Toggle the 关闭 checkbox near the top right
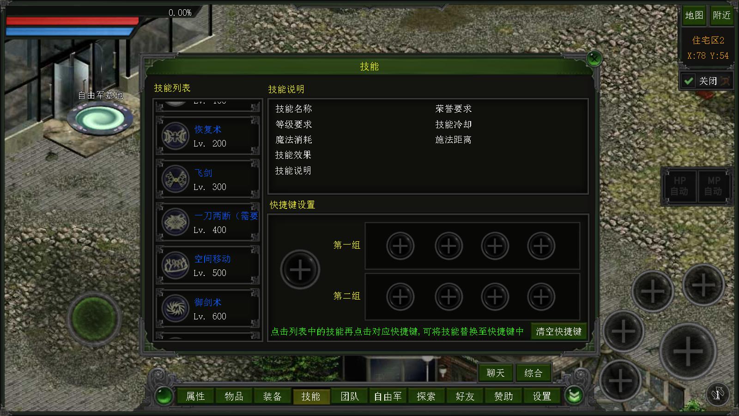The image size is (739, 416). click(689, 80)
